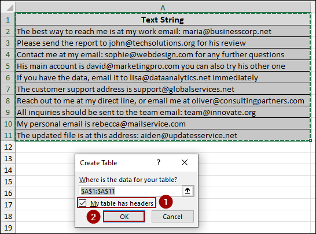Select row 5 header

tap(8, 66)
